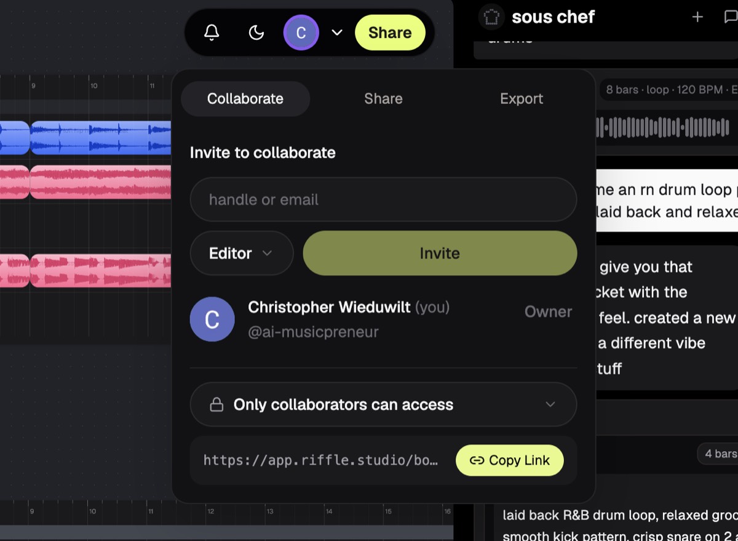Click the lock icon in the access row
The width and height of the screenshot is (738, 541).
click(x=216, y=404)
